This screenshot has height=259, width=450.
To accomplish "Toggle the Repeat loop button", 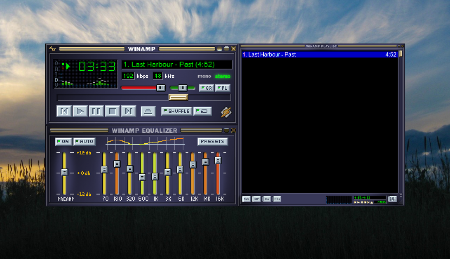I will point(202,111).
